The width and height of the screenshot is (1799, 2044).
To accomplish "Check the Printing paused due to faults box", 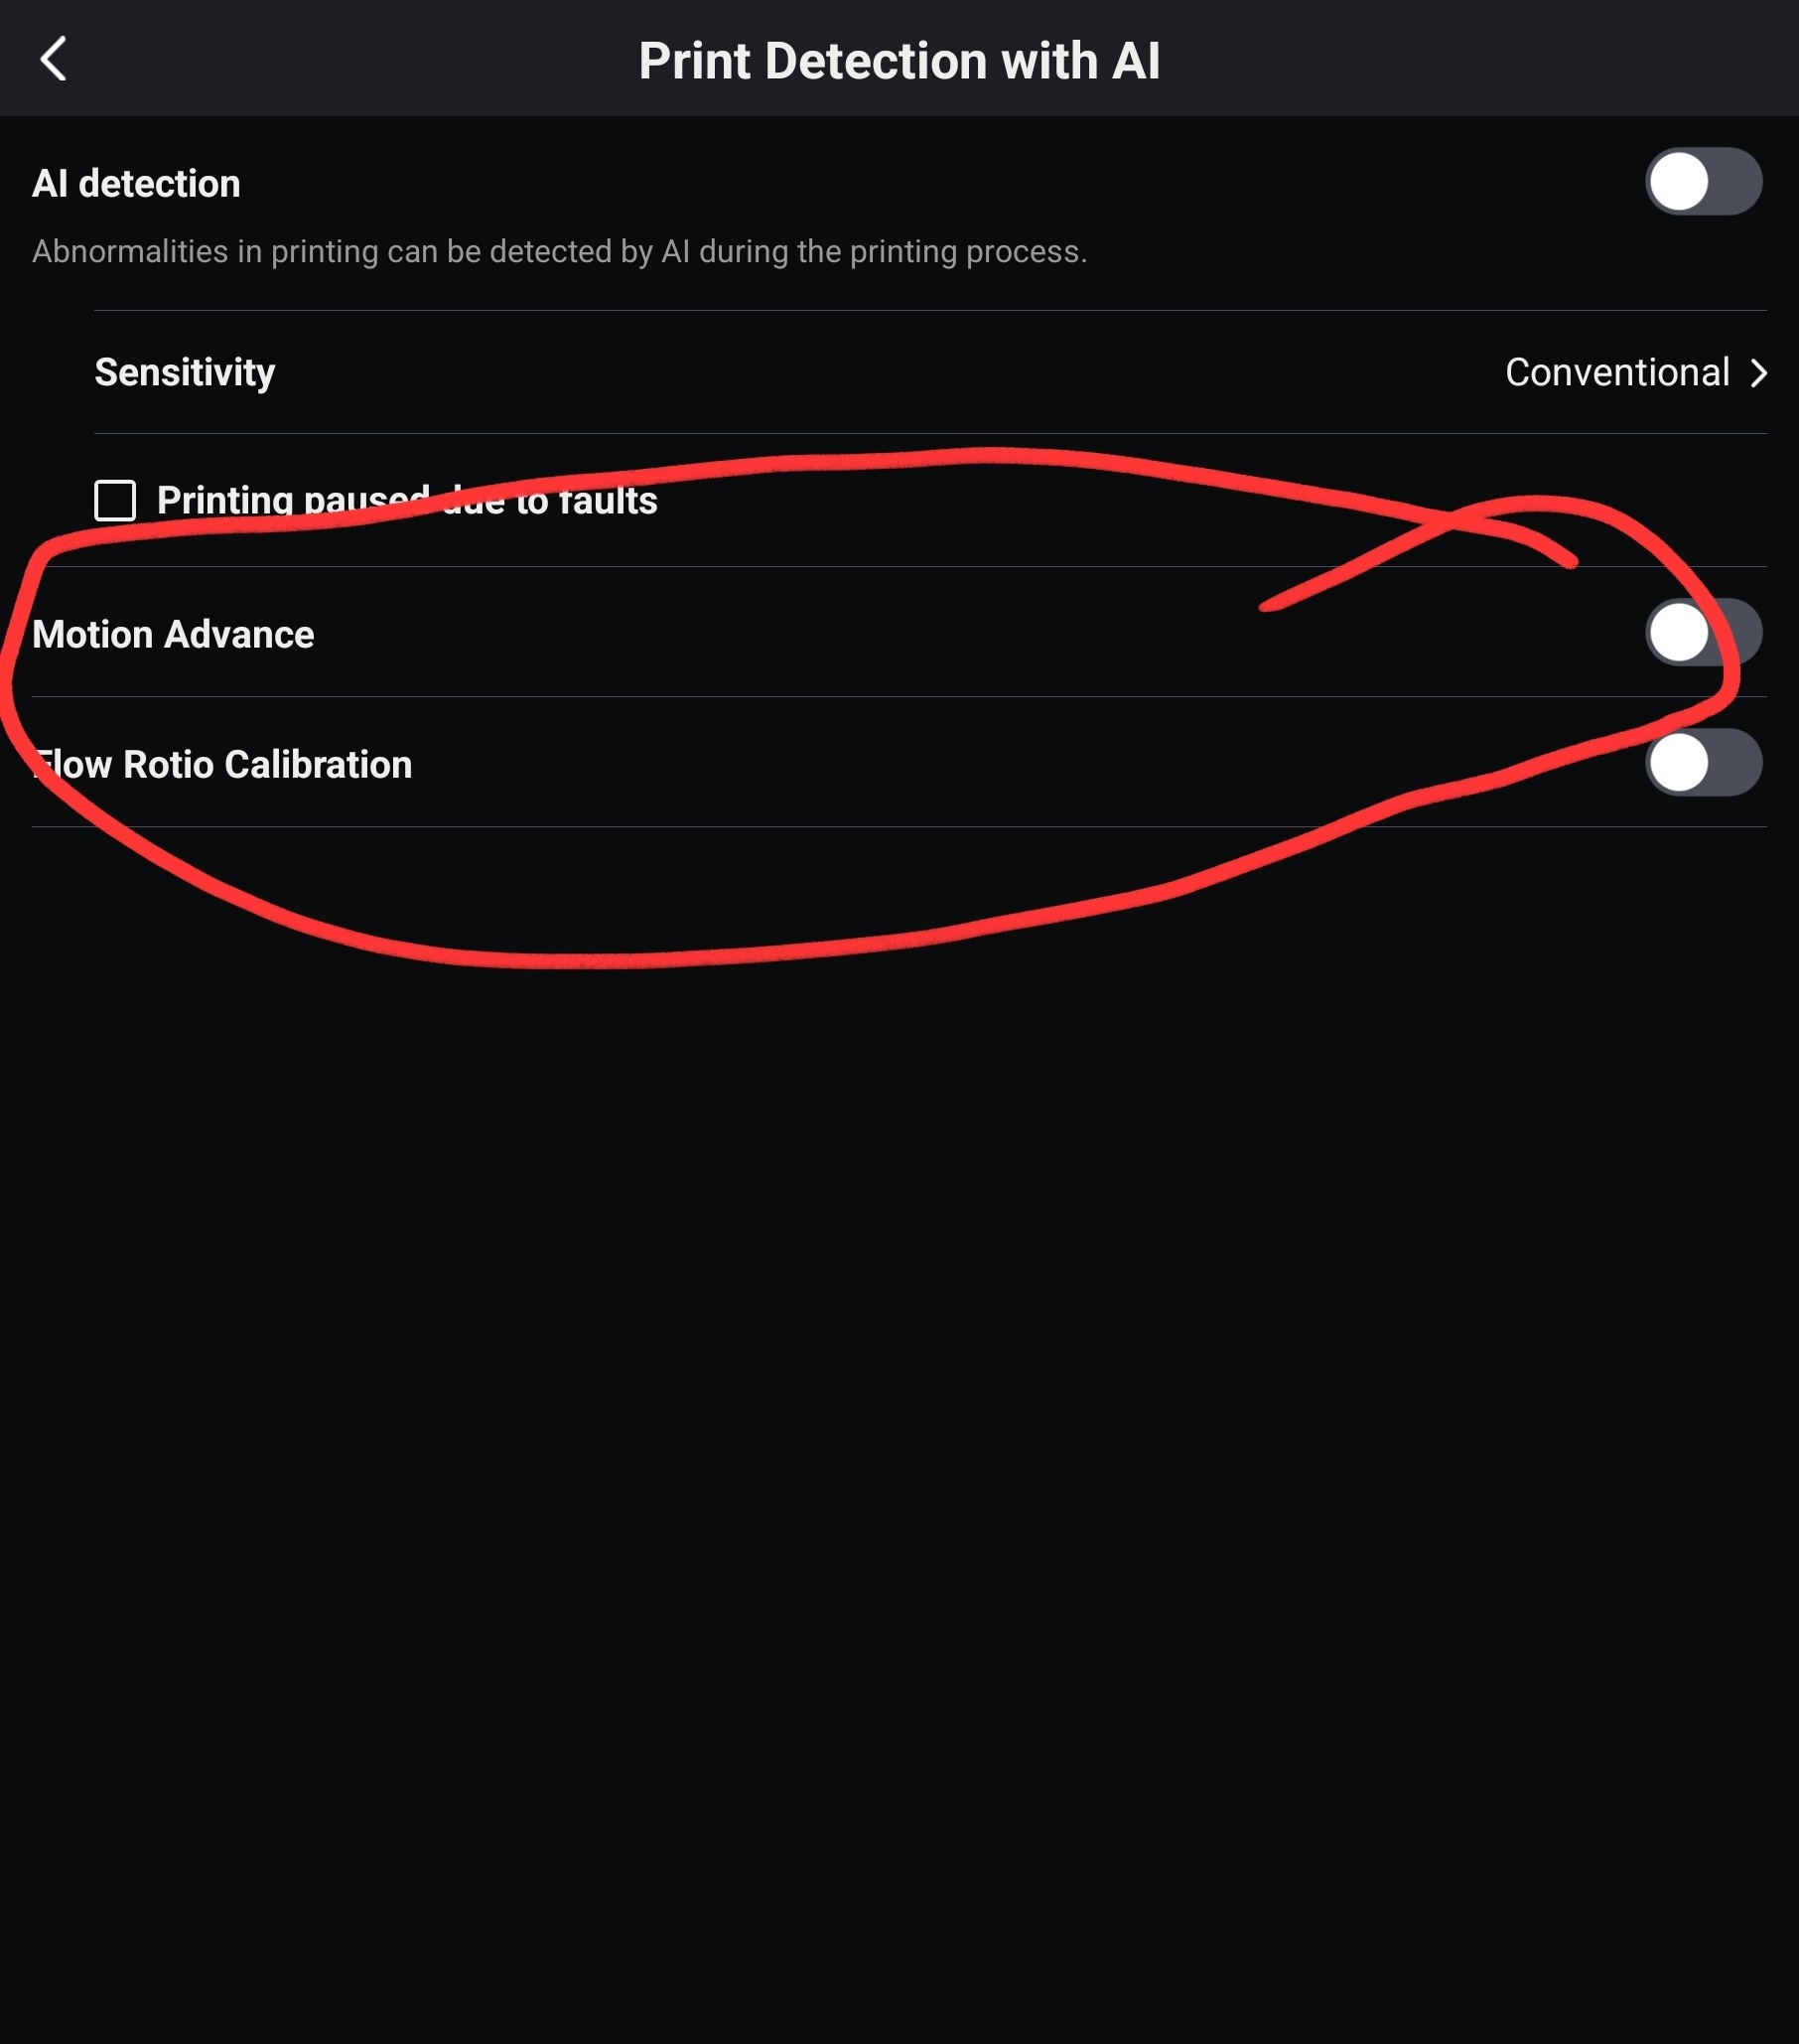I will point(115,500).
